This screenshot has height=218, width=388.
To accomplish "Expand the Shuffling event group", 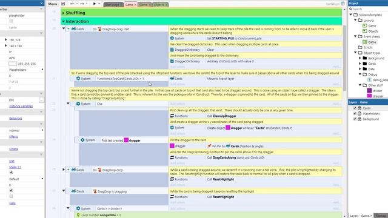I will pos(63,13).
